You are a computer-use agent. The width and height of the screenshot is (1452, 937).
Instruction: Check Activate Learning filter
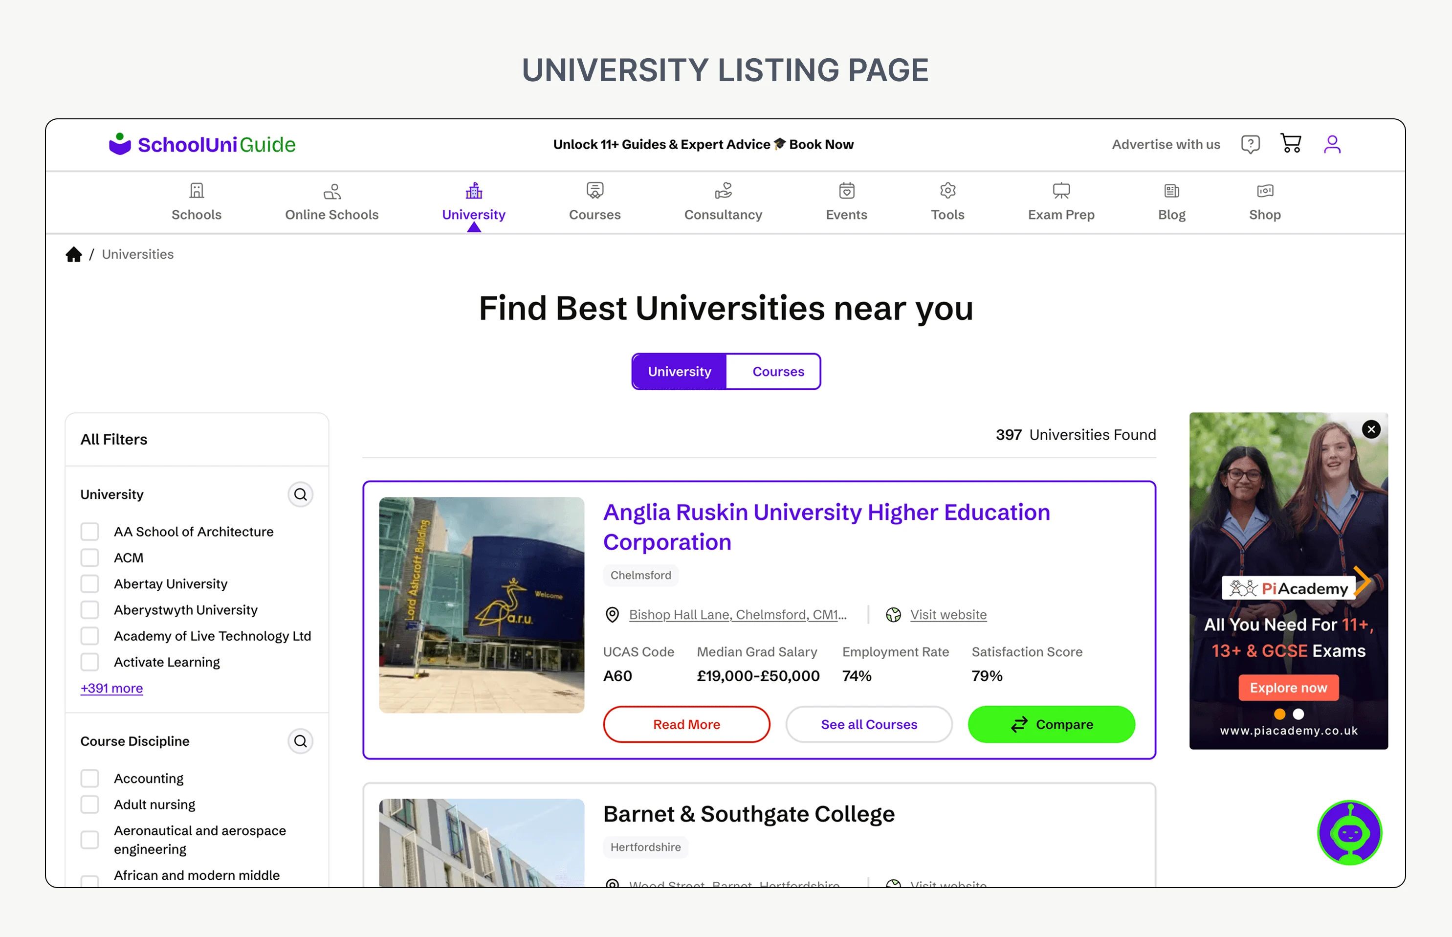(x=90, y=662)
